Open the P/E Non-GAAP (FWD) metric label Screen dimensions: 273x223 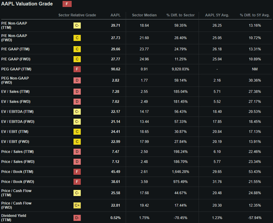pos(14,38)
